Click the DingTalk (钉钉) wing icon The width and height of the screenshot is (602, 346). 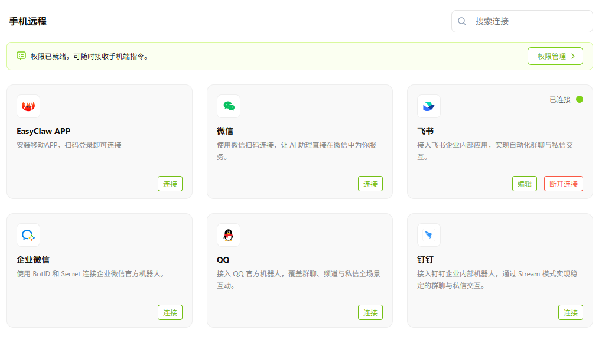(429, 235)
